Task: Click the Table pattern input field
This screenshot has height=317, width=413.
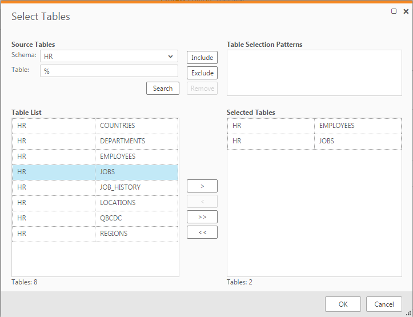Action: coord(109,71)
